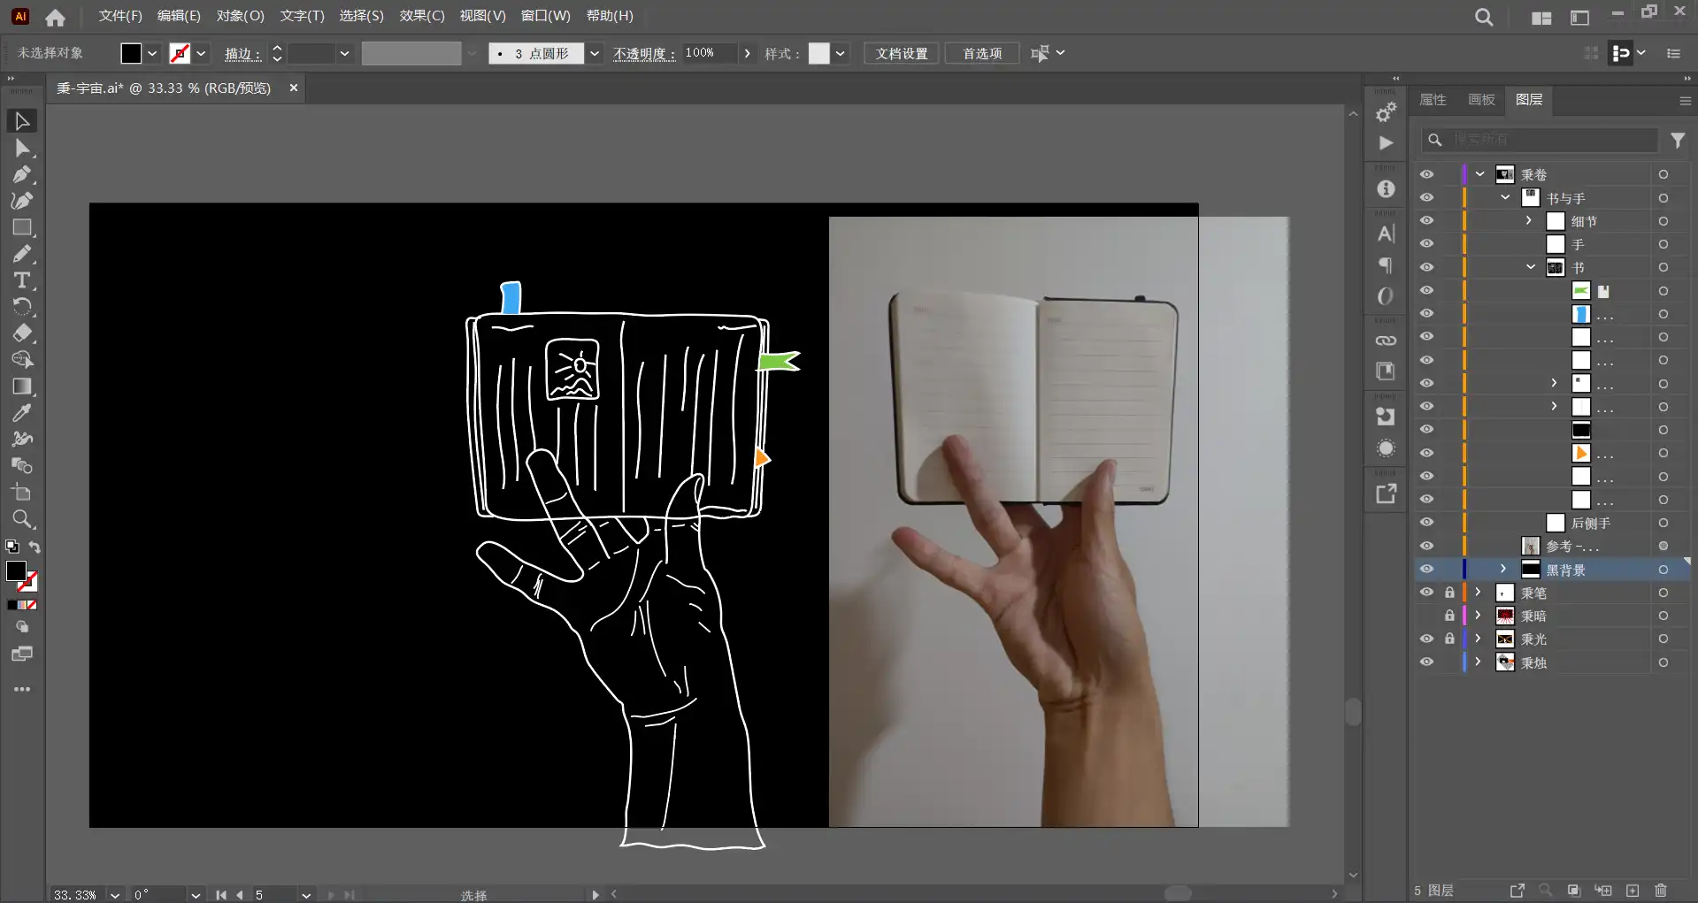Viewport: 1698px width, 903px height.
Task: Select the Pen tool
Action: (x=22, y=174)
